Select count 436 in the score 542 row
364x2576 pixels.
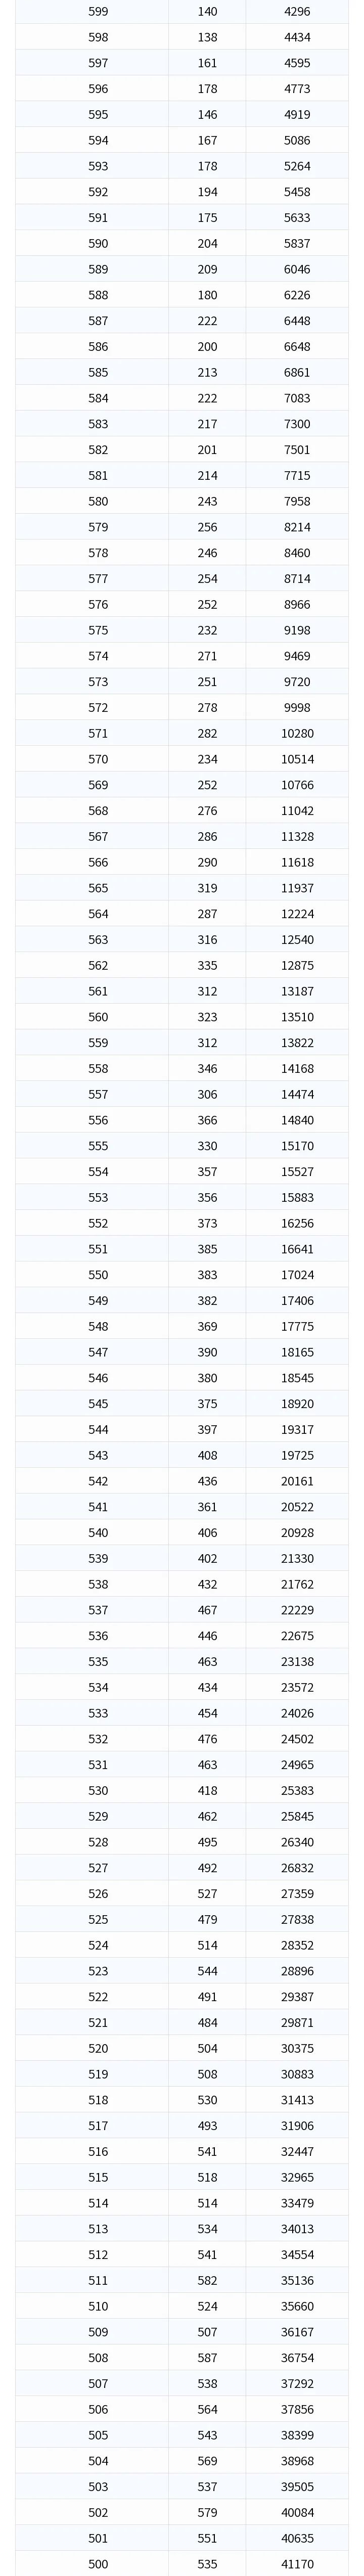click(207, 1482)
